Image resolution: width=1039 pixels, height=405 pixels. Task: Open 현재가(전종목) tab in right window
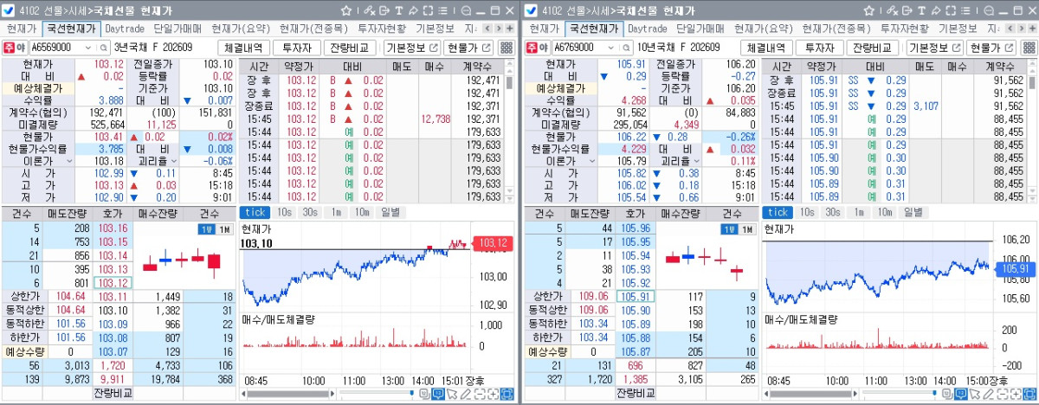click(x=836, y=28)
